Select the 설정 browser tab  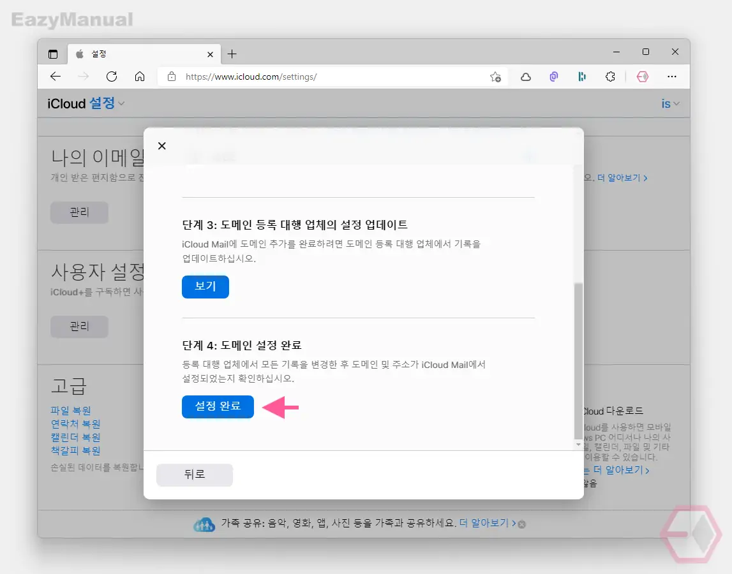(144, 54)
